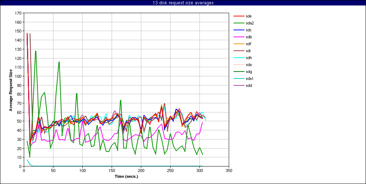Screen dimensions: 366x184
Task: Click the 'Time (secs.)' axis label
Action: (x=126, y=176)
